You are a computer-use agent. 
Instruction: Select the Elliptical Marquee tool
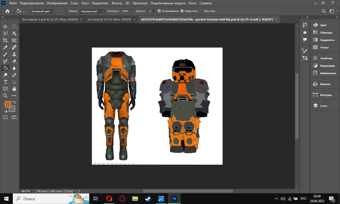(x=14, y=27)
